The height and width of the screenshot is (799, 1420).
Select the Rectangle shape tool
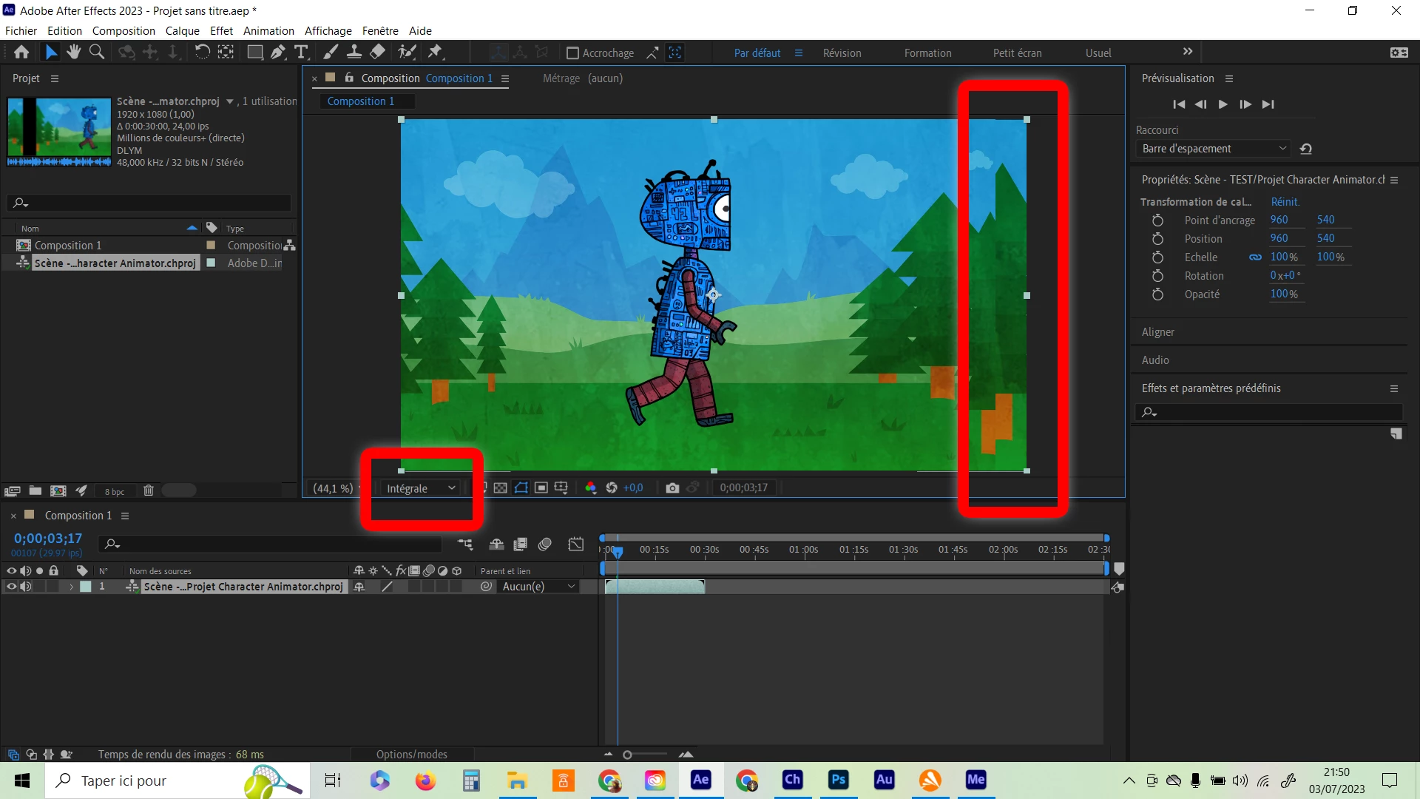(254, 52)
